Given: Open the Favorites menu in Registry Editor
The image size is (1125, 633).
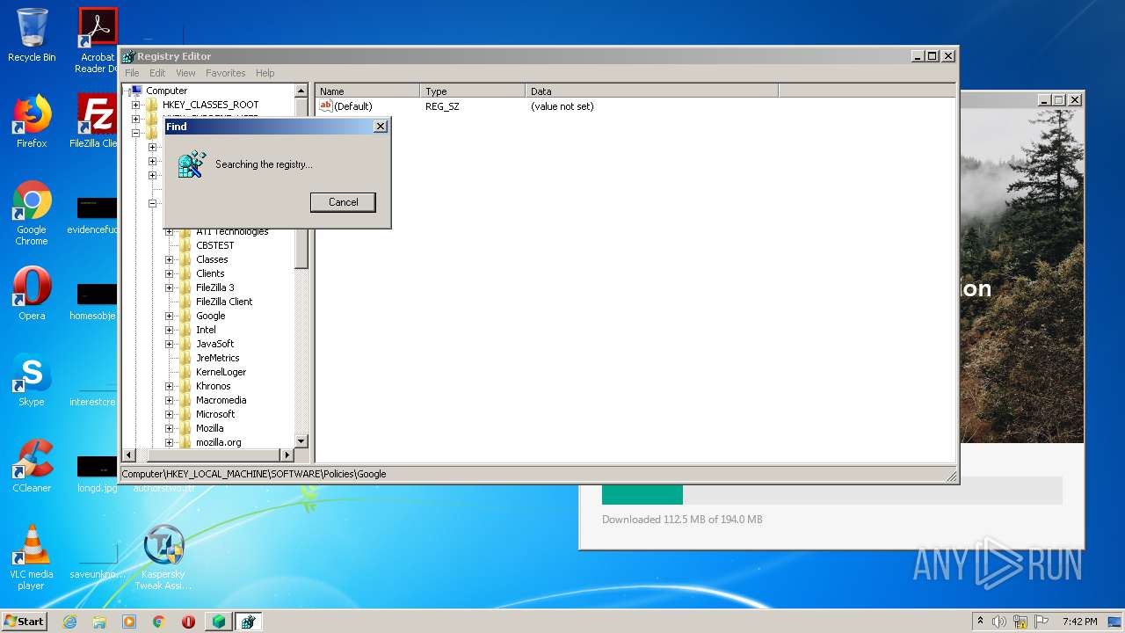Looking at the screenshot, I should pyautogui.click(x=226, y=73).
